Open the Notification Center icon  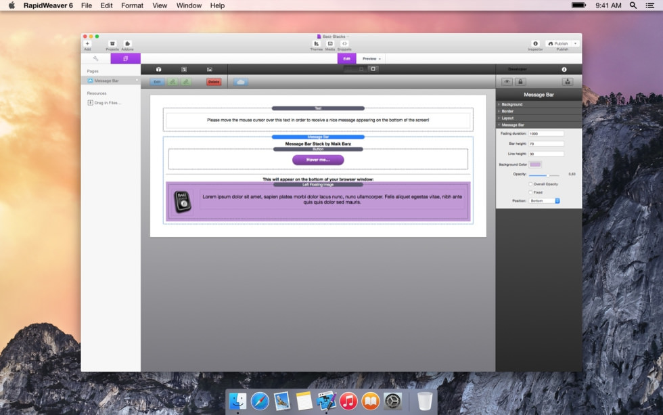pyautogui.click(x=650, y=5)
